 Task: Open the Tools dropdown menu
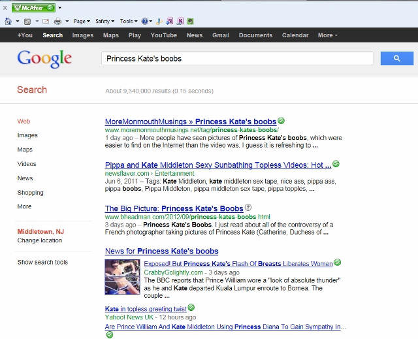128,21
